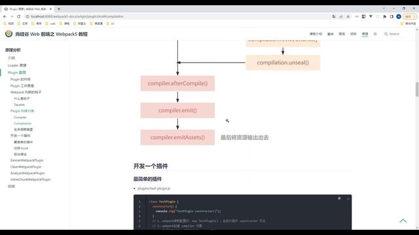The width and height of the screenshot is (419, 235).
Task: Open the 'web' bookmark folder
Action: point(51,23)
